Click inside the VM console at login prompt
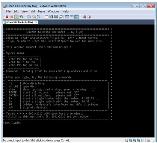This screenshot has height=143, width=157. pos(12,122)
